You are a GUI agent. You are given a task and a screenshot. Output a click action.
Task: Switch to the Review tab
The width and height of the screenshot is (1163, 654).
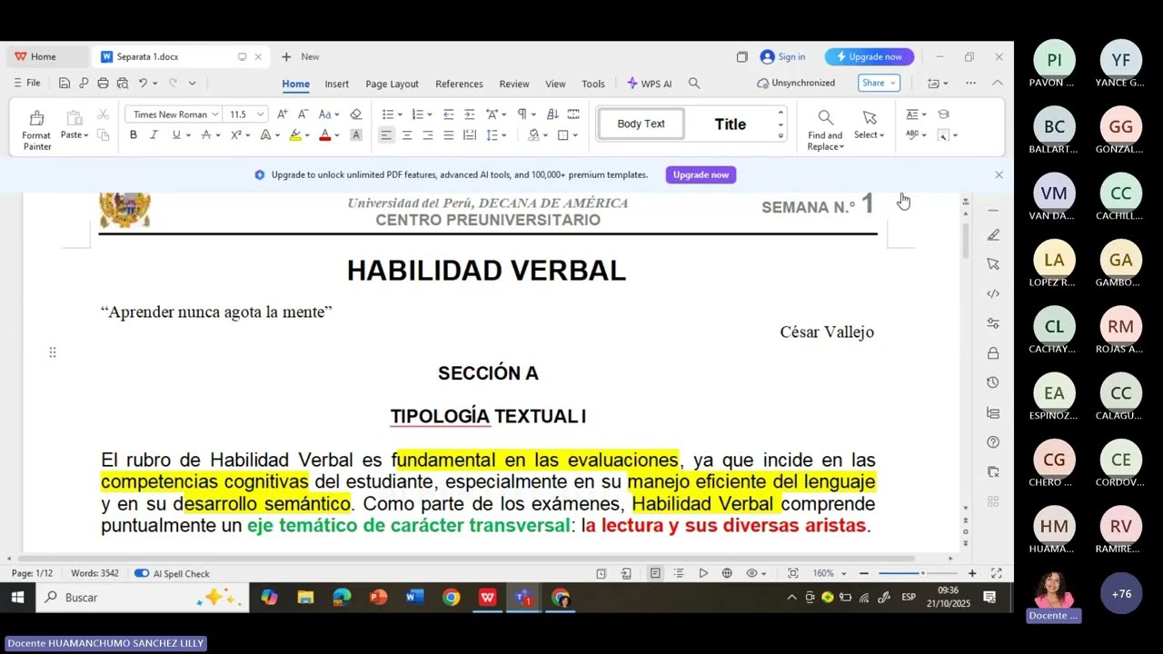coord(513,84)
